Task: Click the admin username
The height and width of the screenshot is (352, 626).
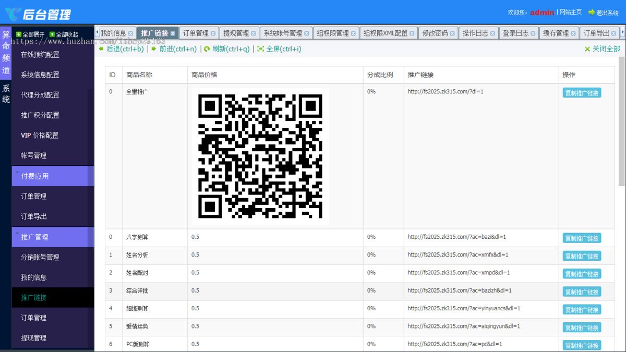Action: tap(542, 13)
